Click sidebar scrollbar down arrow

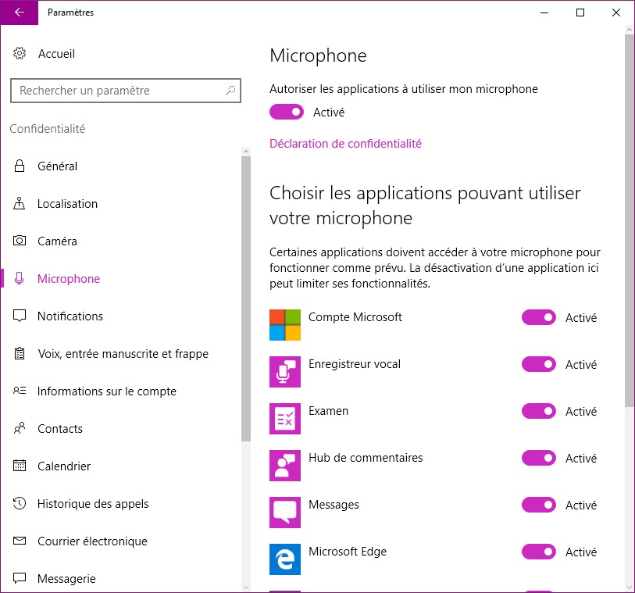click(x=246, y=588)
